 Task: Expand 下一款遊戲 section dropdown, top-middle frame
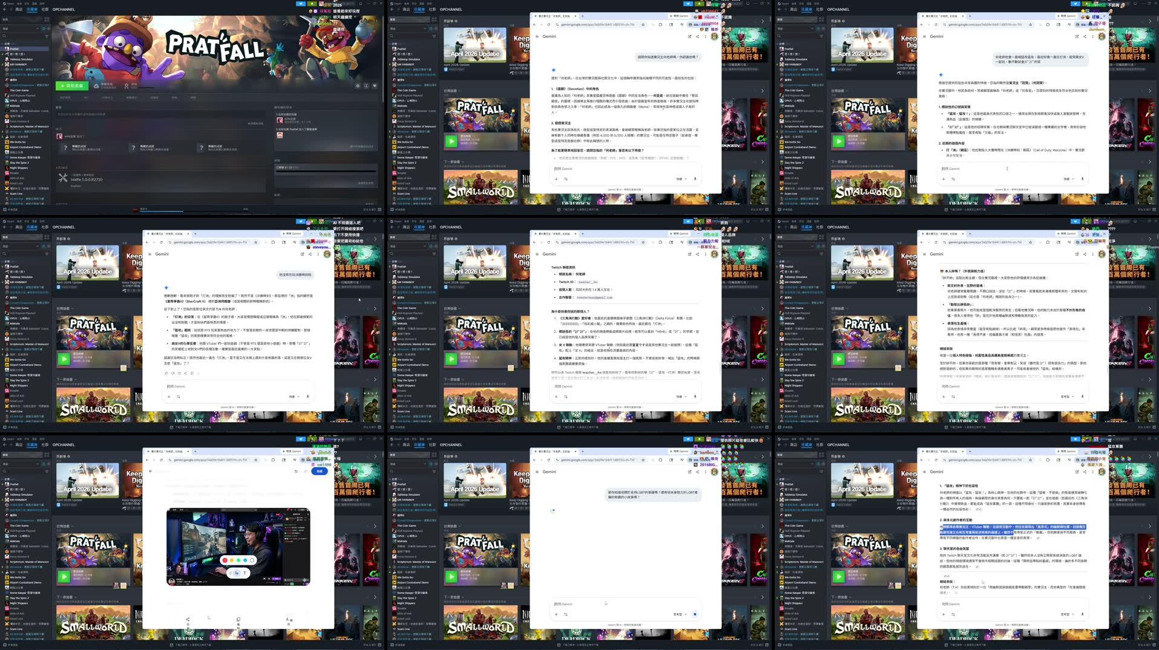453,162
